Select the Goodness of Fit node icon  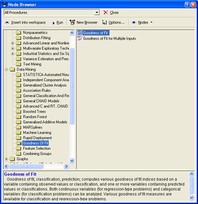(80, 32)
